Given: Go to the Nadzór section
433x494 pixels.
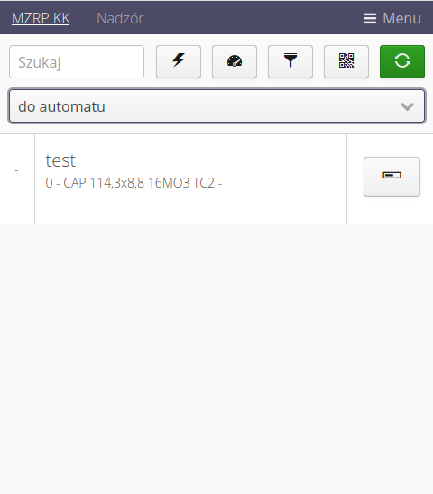Looking at the screenshot, I should (120, 18).
